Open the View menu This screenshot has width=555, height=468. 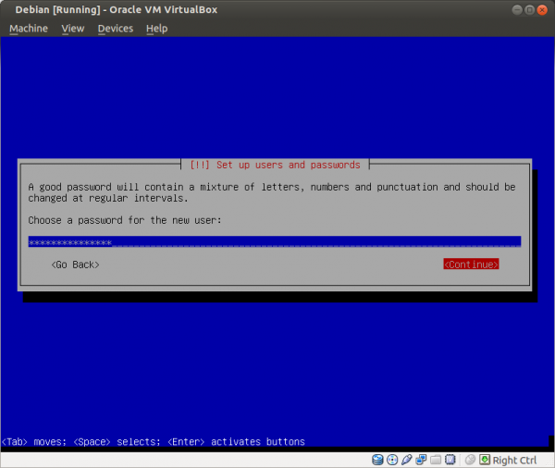pos(72,29)
